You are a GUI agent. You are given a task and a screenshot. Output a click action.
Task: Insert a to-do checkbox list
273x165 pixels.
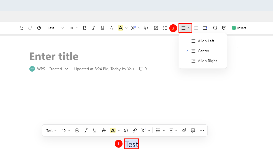tap(156, 28)
